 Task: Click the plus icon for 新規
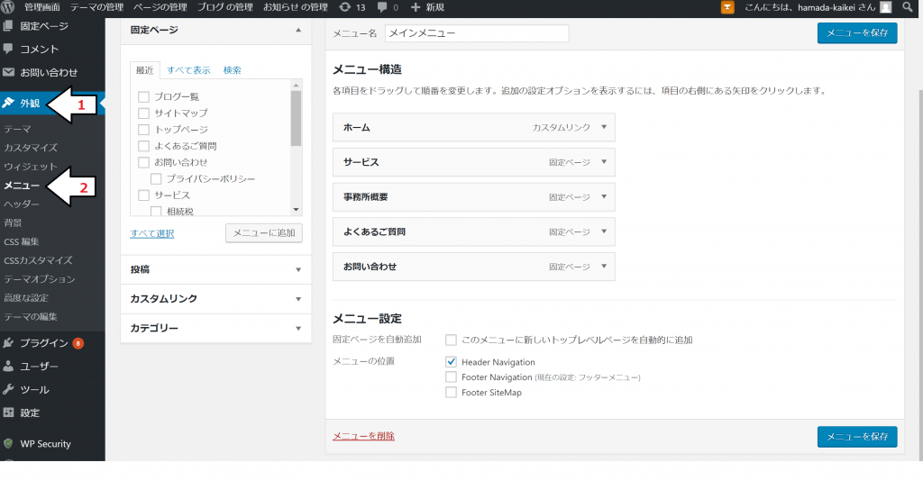(416, 7)
